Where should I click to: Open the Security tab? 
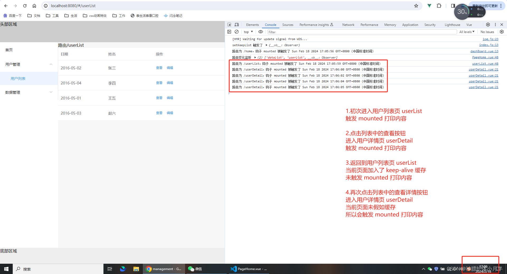(x=430, y=25)
